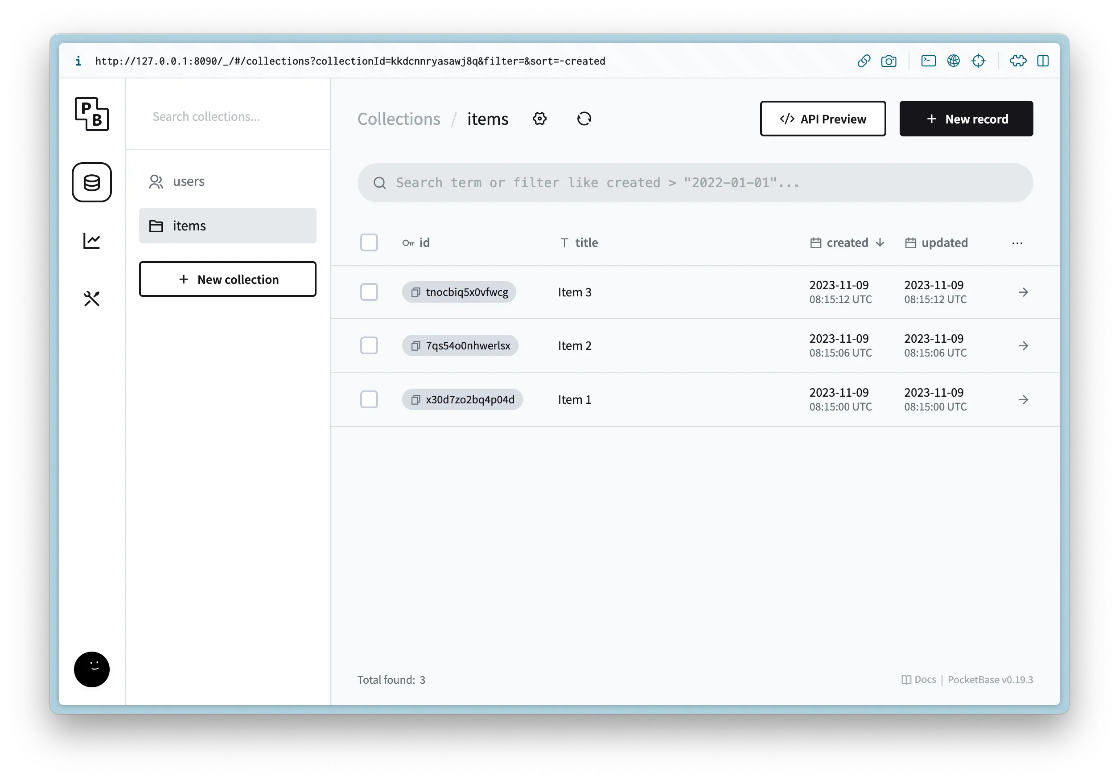Viewport: 1119px width, 780px height.
Task: Open the Collections database sidebar icon
Action: 92,182
